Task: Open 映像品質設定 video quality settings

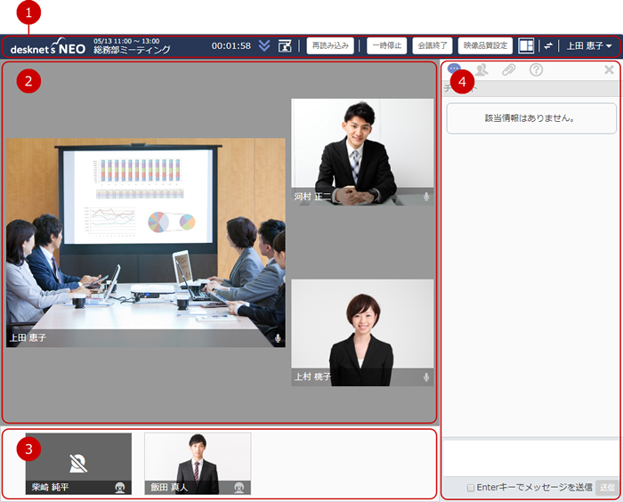Action: [486, 45]
